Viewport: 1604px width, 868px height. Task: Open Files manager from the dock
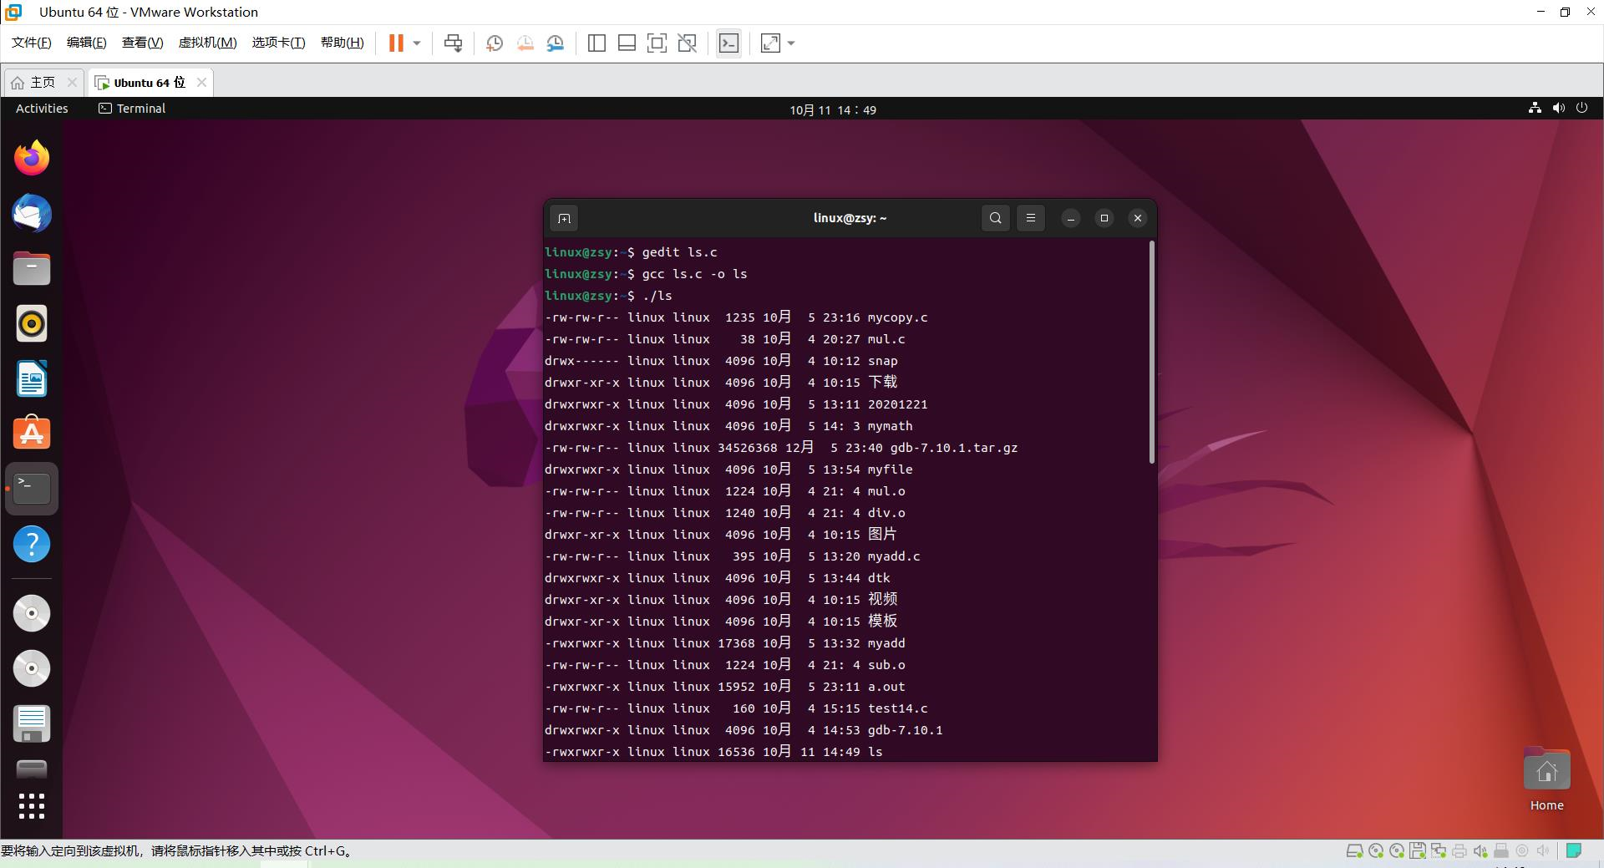[x=32, y=268]
